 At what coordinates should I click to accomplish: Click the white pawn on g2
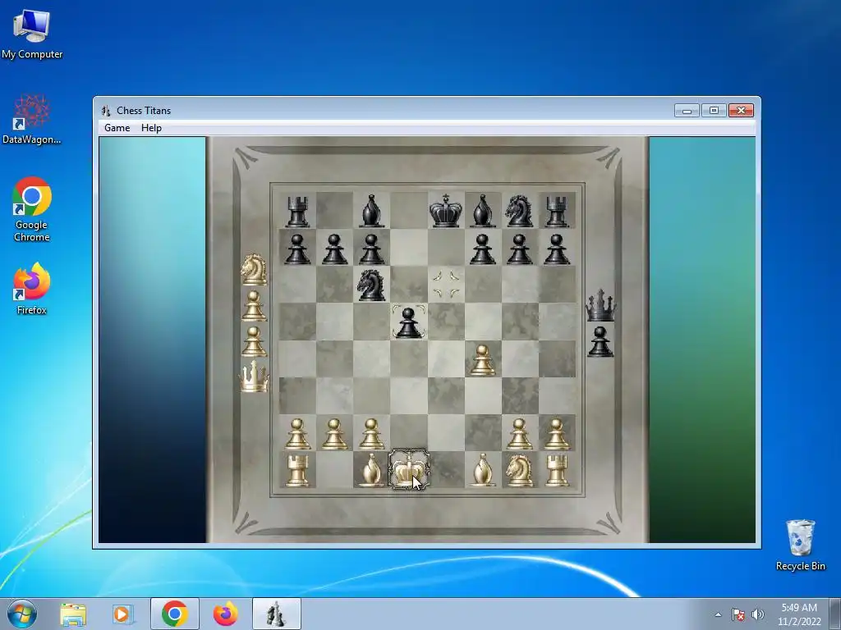click(519, 433)
